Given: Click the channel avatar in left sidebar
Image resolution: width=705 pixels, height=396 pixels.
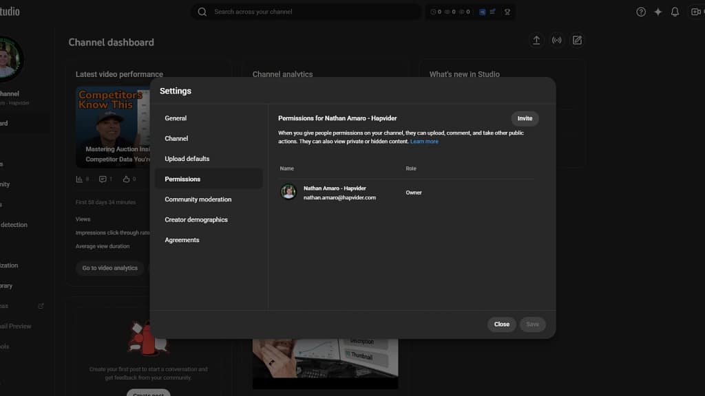Looking at the screenshot, I should [x=9, y=59].
